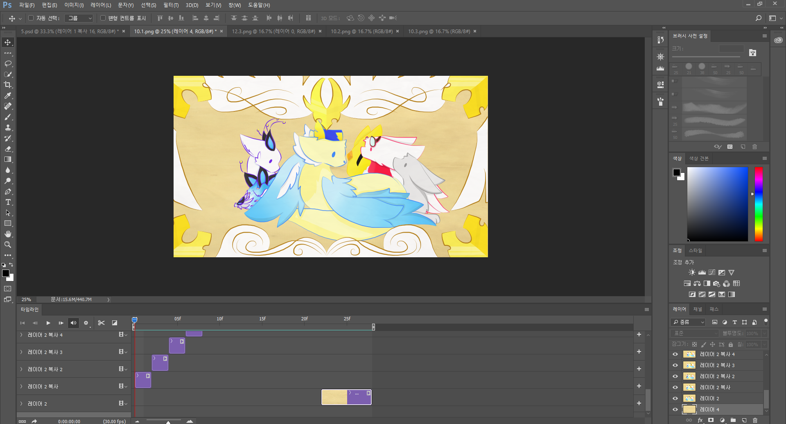Open the Layers panel options menu
This screenshot has height=424, width=786.
coord(764,309)
